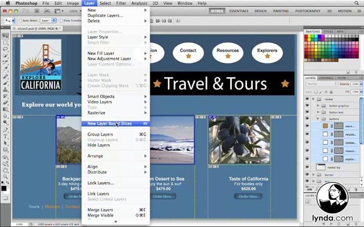This screenshot has width=364, height=227.
Task: Expand the button graphics group
Action: point(318,105)
